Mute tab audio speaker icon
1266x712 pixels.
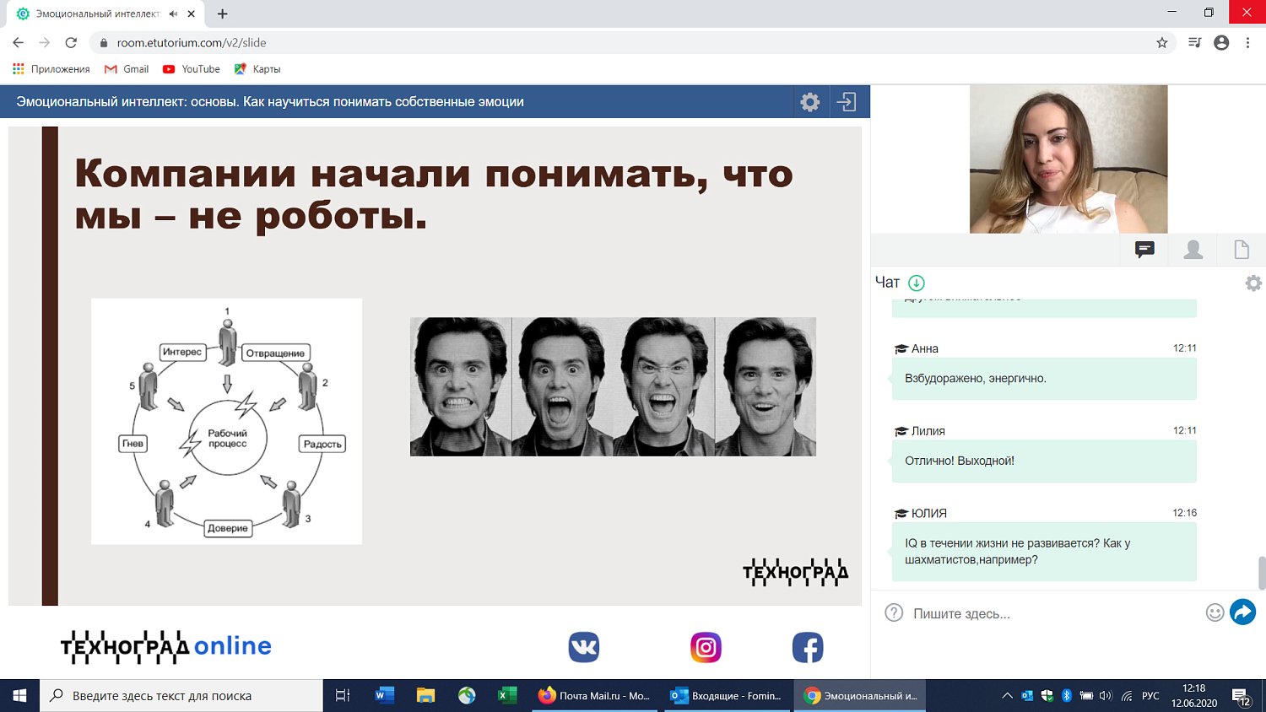point(173,13)
